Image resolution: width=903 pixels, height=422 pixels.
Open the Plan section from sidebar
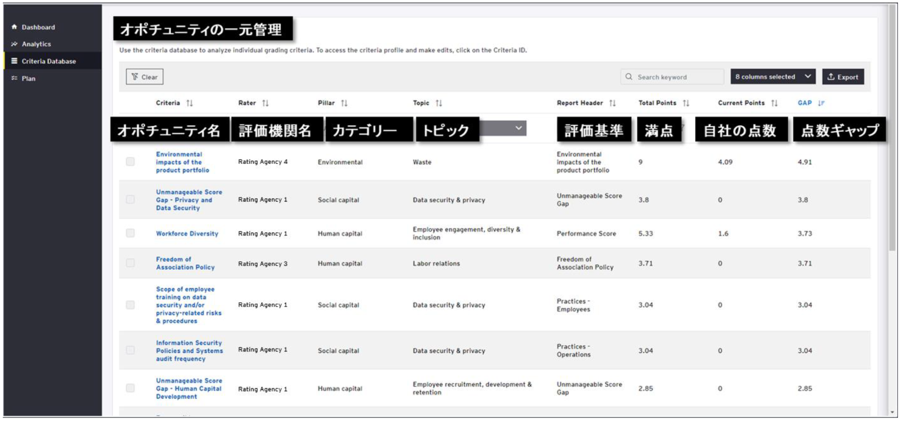pos(29,79)
